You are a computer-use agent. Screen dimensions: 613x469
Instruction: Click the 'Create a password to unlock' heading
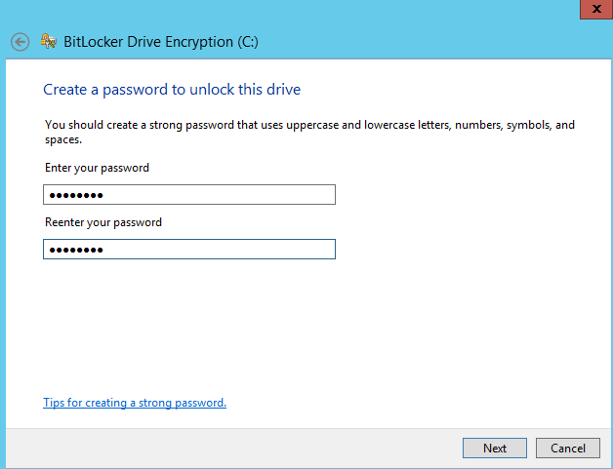tap(172, 90)
